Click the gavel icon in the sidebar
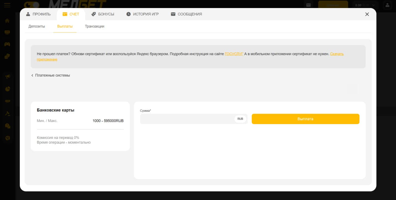 click(7, 114)
